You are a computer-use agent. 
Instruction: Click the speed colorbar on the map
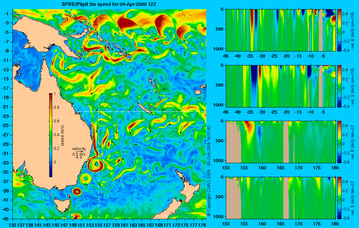pyautogui.click(x=51, y=135)
